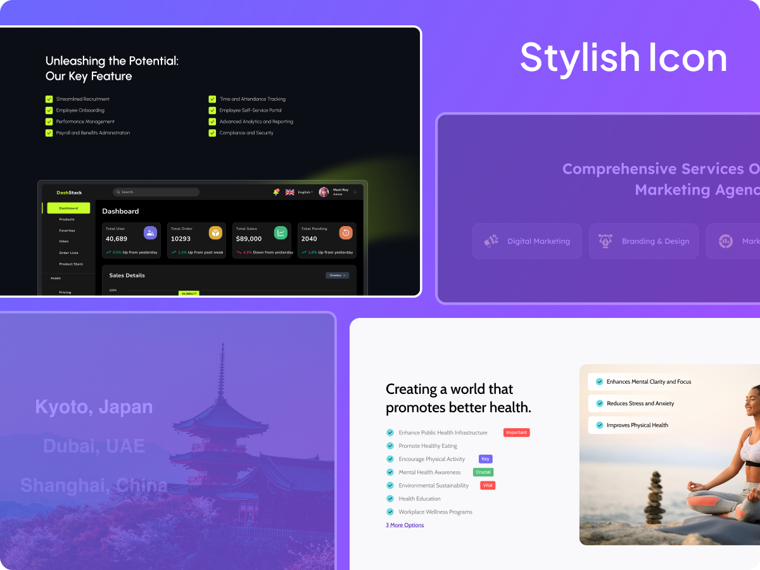This screenshot has width=760, height=570.
Task: Click the Total Order package icon
Action: pos(215,232)
